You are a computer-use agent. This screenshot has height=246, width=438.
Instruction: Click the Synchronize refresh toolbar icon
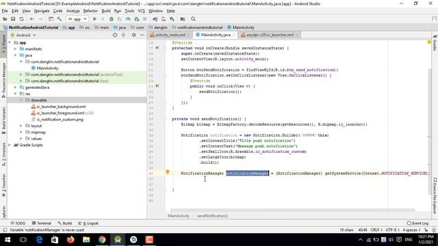pos(21,19)
